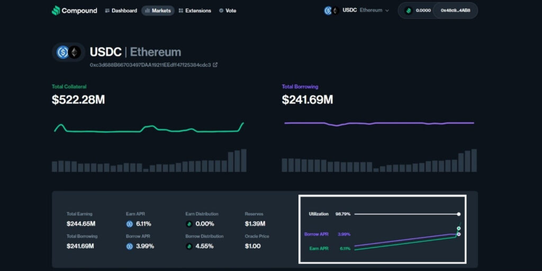Viewport: 542px width, 271px height.
Task: Click the purple Total Borrowing value $241.69M
Action: click(308, 100)
